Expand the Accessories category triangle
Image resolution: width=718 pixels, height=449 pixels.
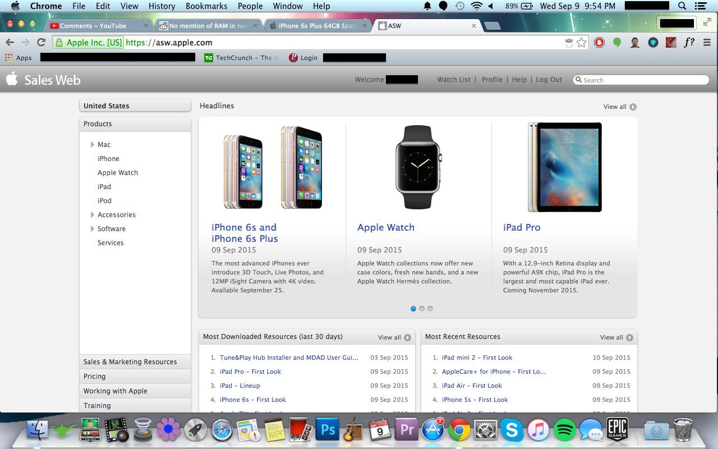click(x=93, y=215)
